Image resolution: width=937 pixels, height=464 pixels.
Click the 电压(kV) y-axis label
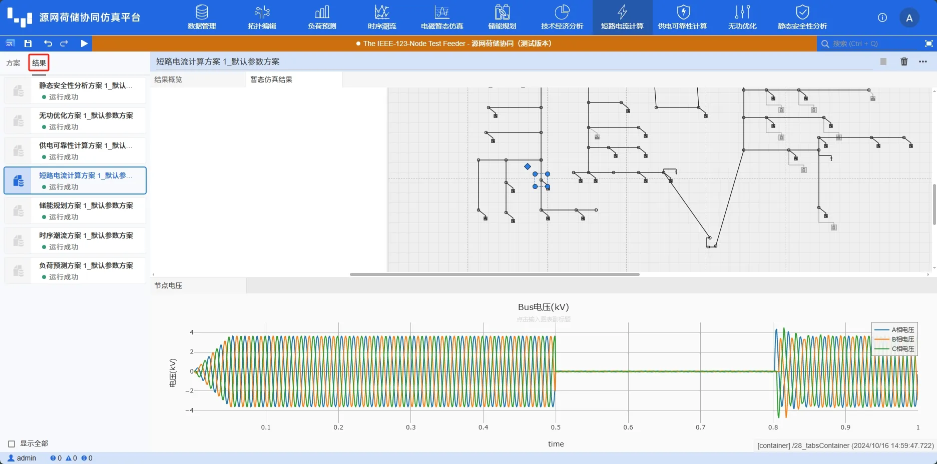point(173,372)
